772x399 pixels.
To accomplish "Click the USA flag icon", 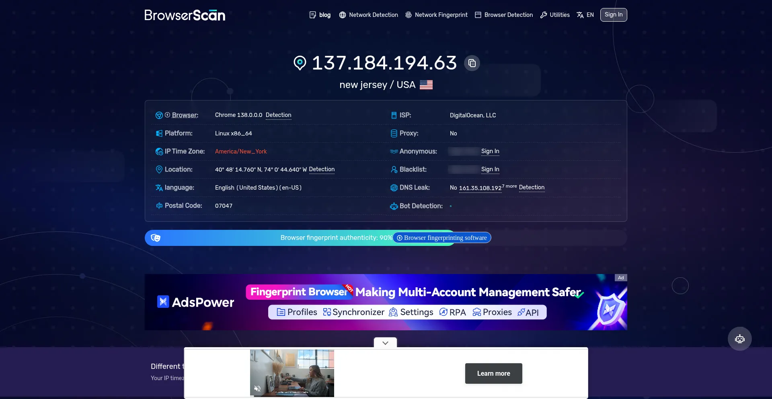I will click(x=426, y=85).
